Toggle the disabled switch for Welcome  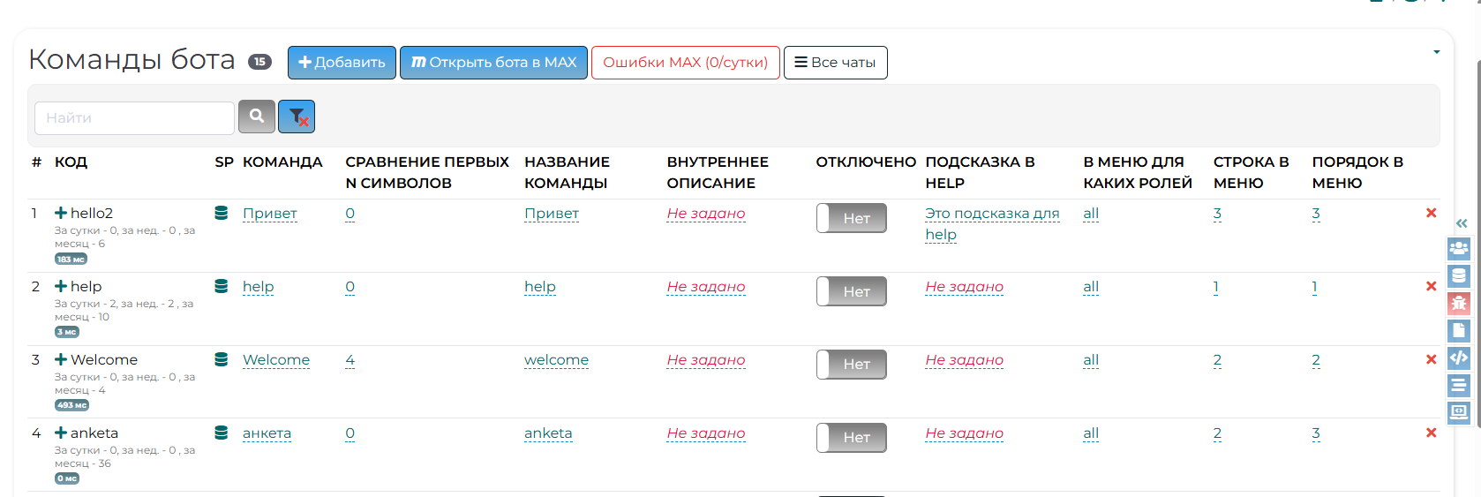click(852, 365)
